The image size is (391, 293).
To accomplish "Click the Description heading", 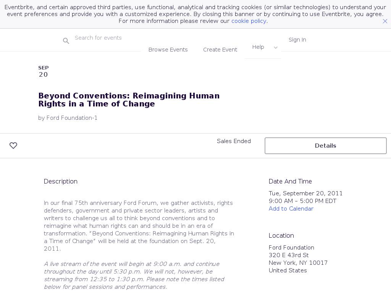I will point(61,182).
